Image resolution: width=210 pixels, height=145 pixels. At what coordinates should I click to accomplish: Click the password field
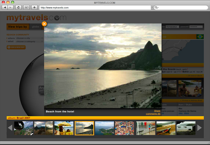(196, 27)
